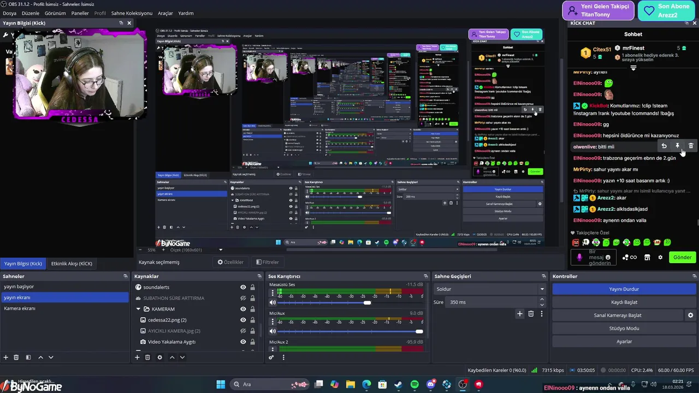Image resolution: width=699 pixels, height=393 pixels.
Task: Show the AYICIKLI KAMERA.jpg (2) source
Action: click(243, 331)
